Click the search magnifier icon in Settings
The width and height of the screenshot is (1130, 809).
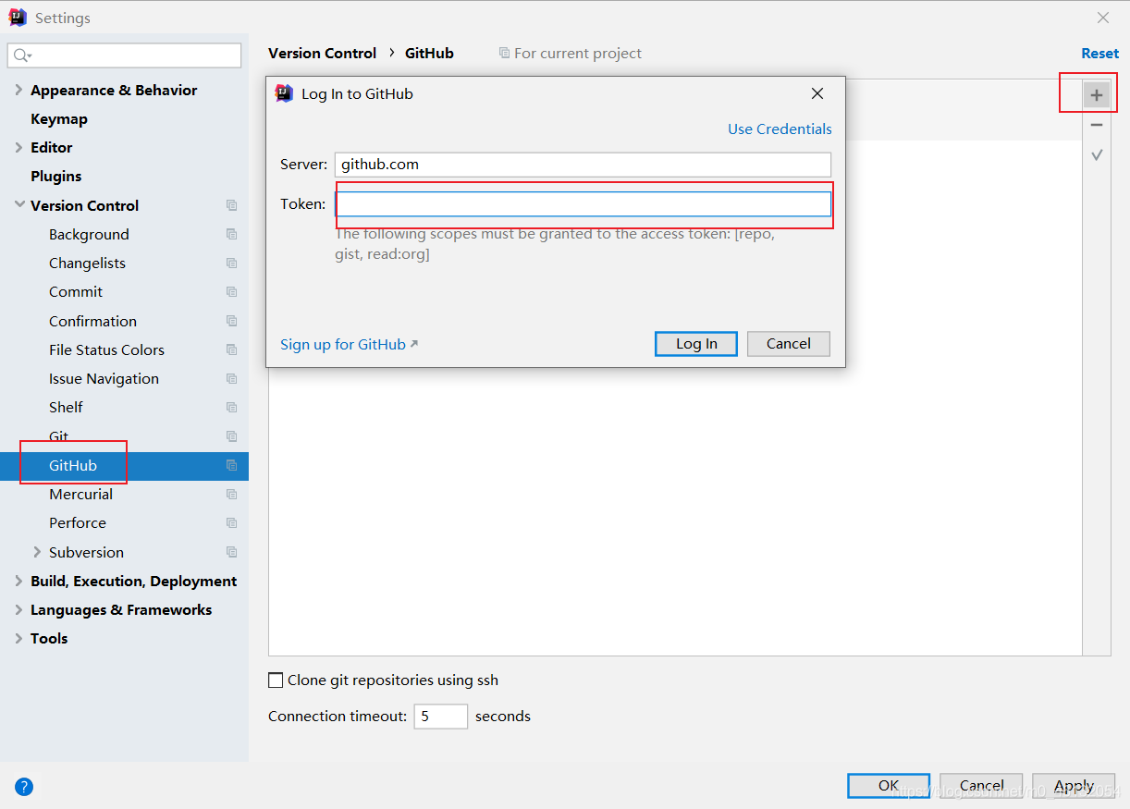click(22, 55)
